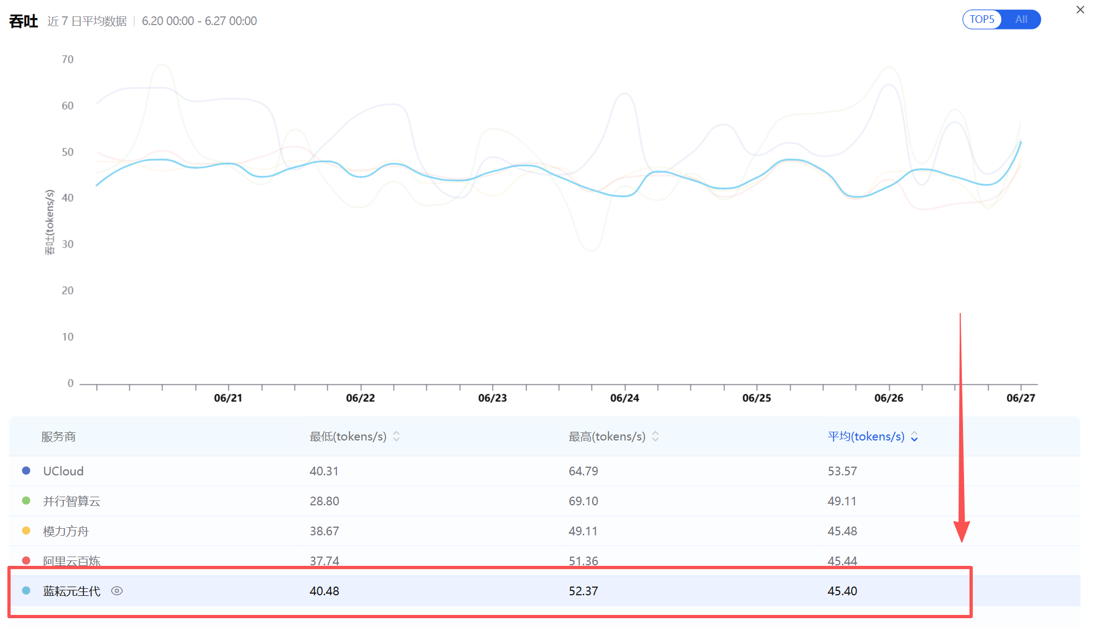Click the 吞吐 panel title
This screenshot has height=628, width=1096.
[23, 21]
